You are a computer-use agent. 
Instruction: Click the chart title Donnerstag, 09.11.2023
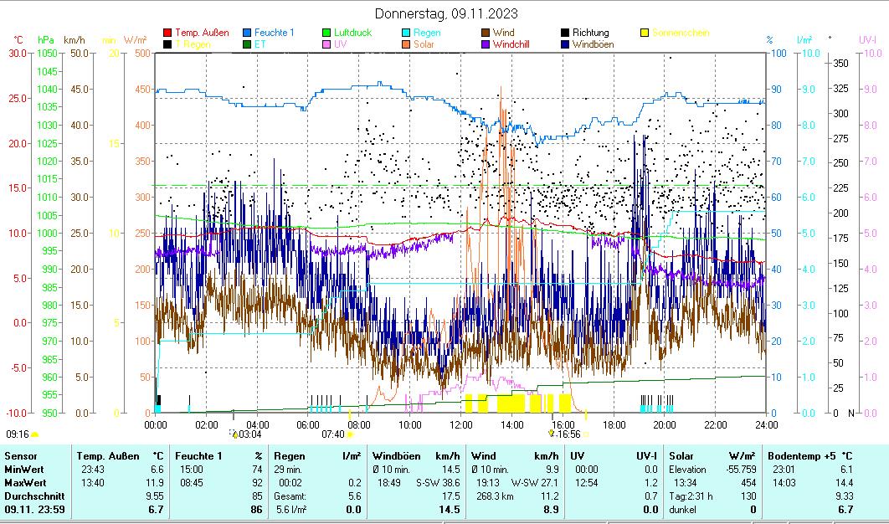[x=445, y=13]
